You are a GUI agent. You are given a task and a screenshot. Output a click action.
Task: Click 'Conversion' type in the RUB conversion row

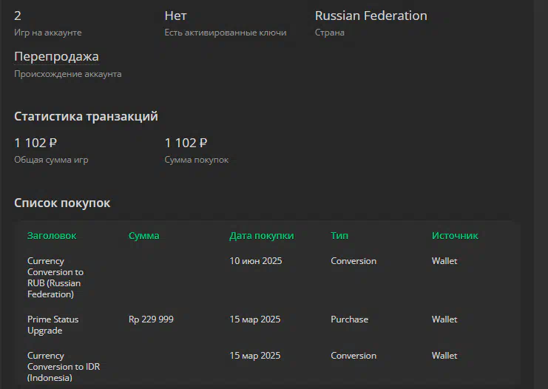tap(354, 261)
